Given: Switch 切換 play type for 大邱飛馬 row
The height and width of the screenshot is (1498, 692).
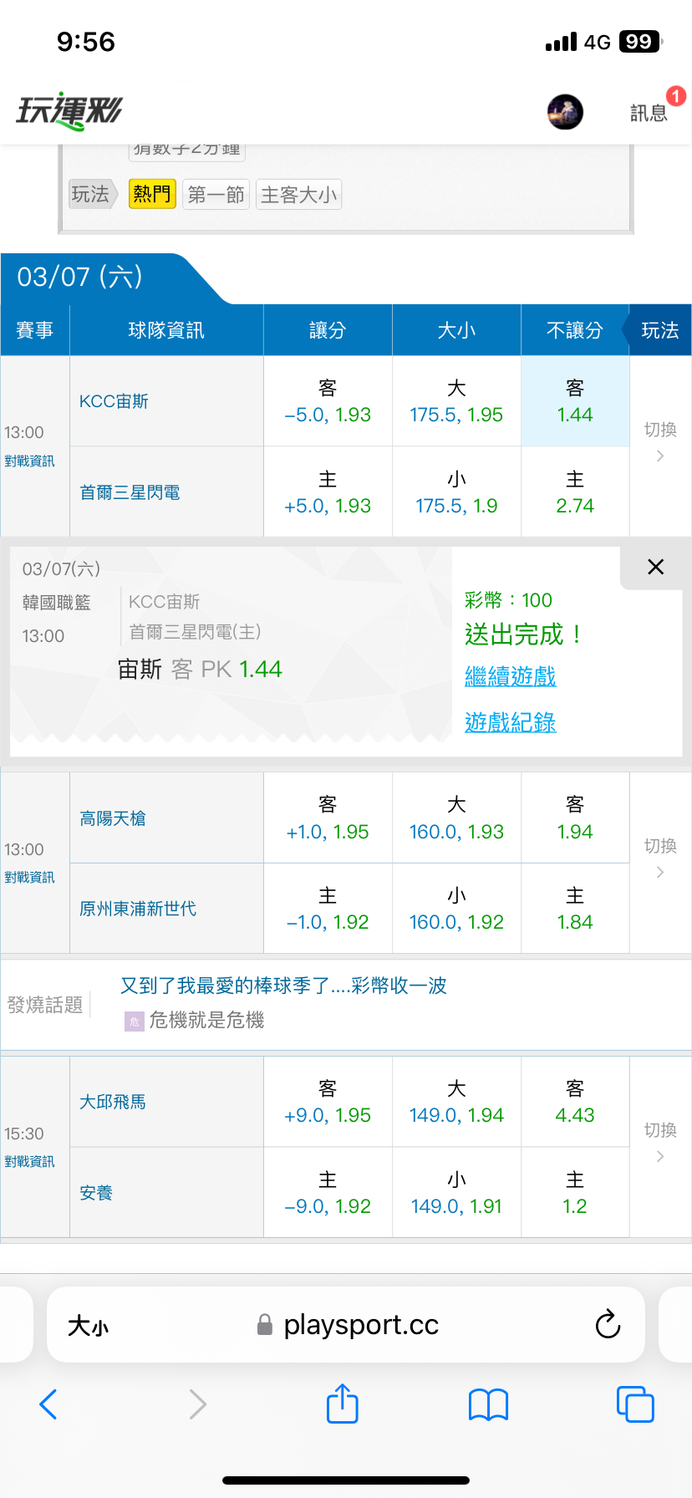Looking at the screenshot, I should pyautogui.click(x=660, y=1143).
